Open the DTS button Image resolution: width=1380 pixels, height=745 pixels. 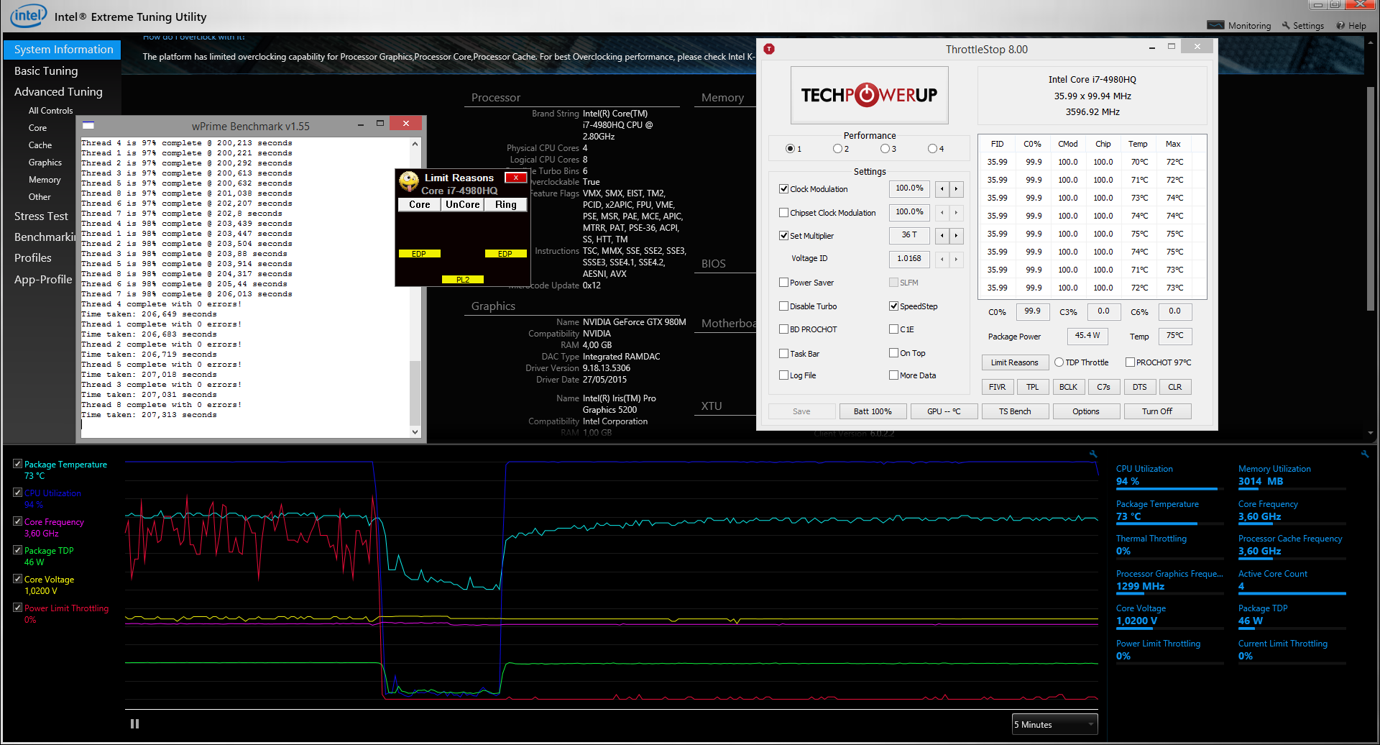[1140, 387]
